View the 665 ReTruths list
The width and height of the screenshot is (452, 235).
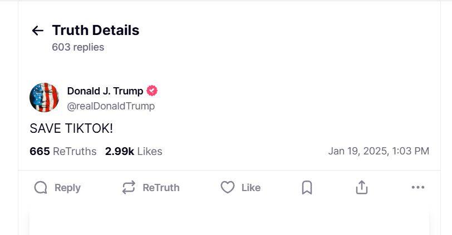(63, 151)
